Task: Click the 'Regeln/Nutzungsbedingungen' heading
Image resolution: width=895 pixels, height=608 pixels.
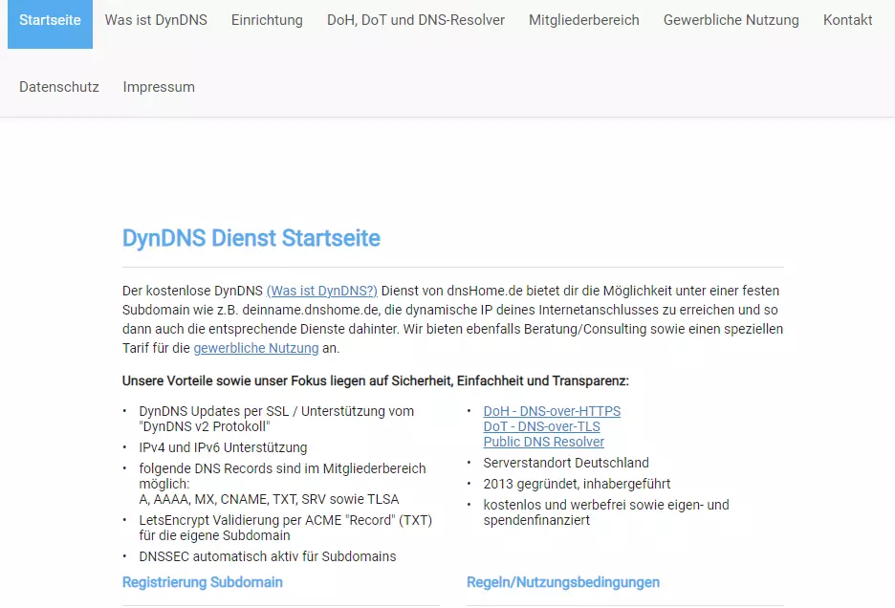Action: 563,582
